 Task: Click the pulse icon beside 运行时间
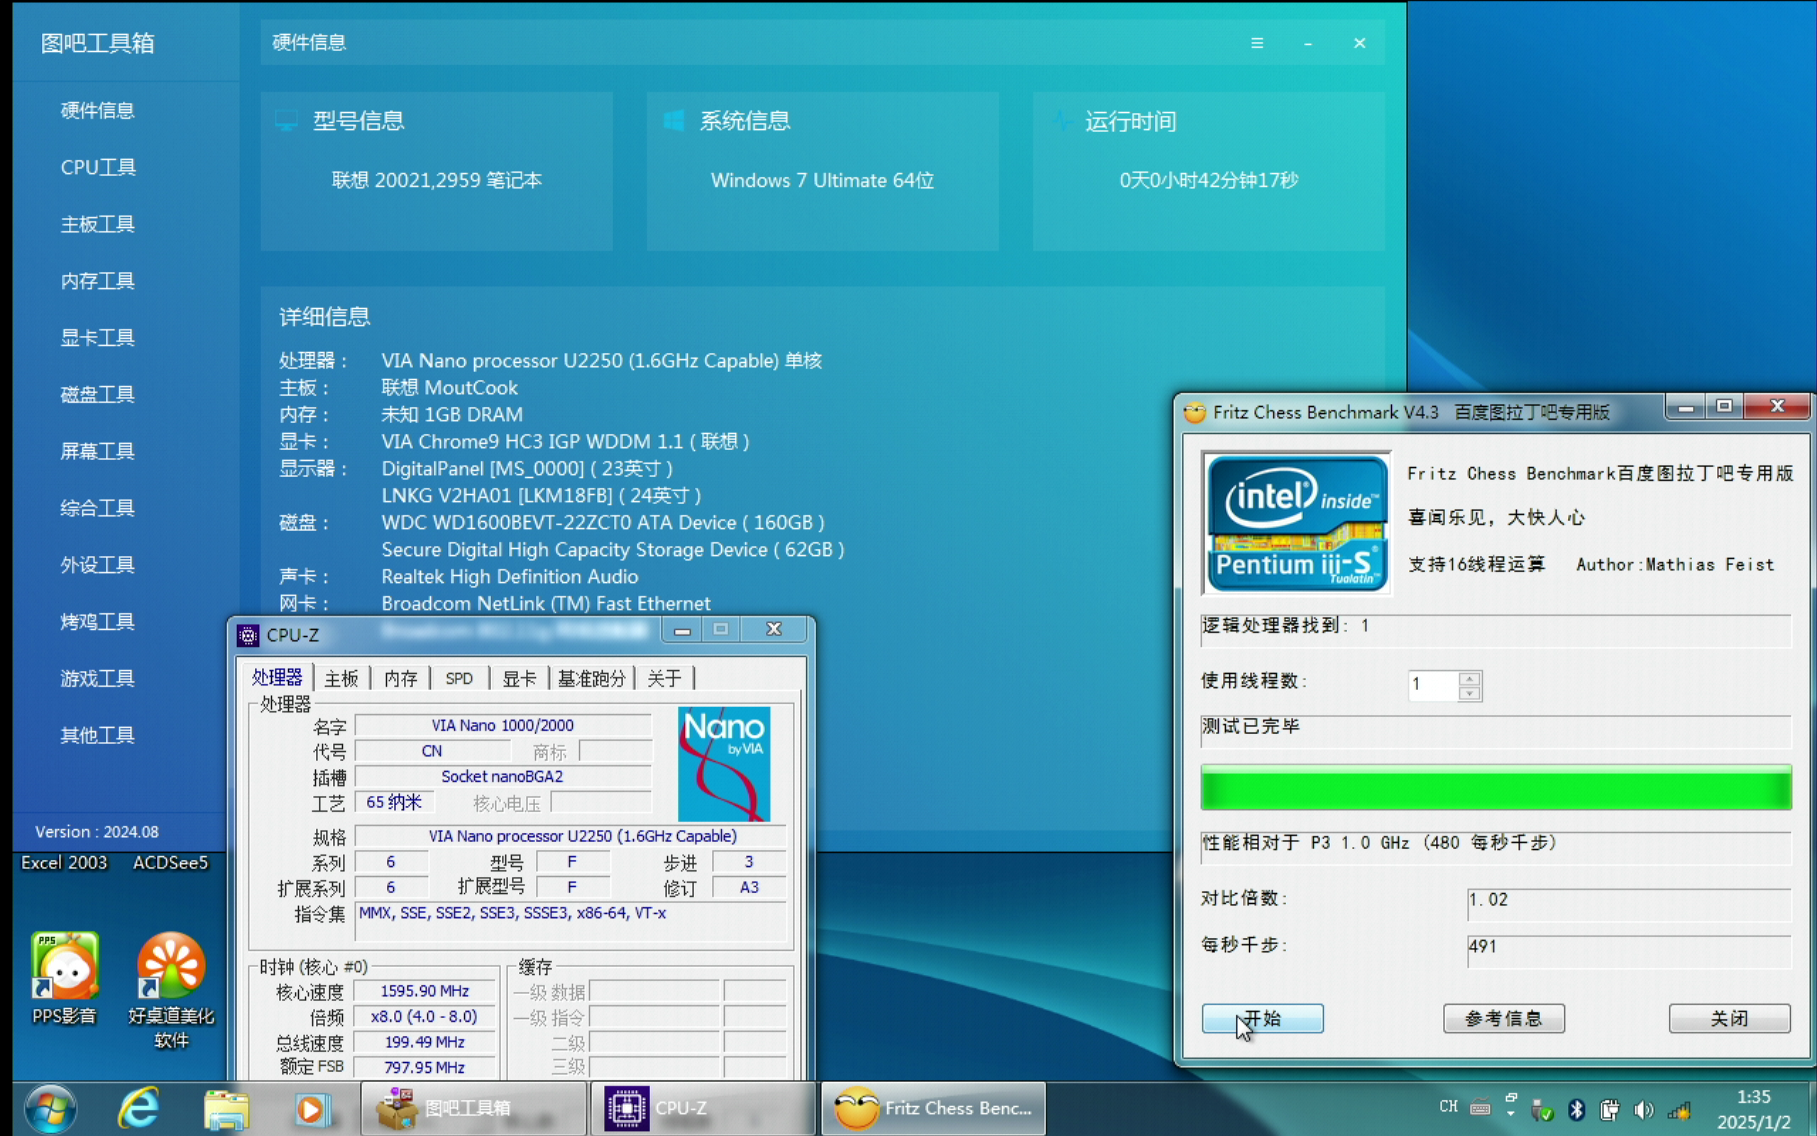point(1061,120)
